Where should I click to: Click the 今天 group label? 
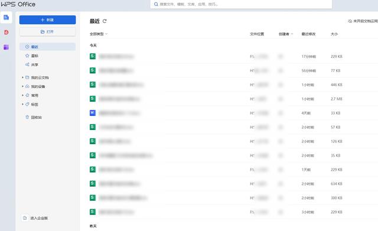[93, 45]
